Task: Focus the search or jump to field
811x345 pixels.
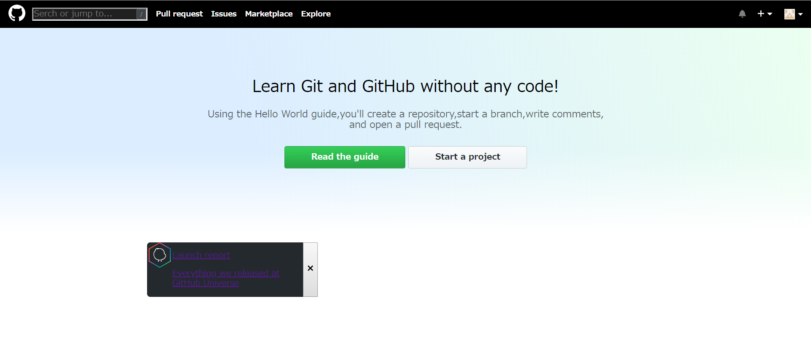Action: point(84,14)
